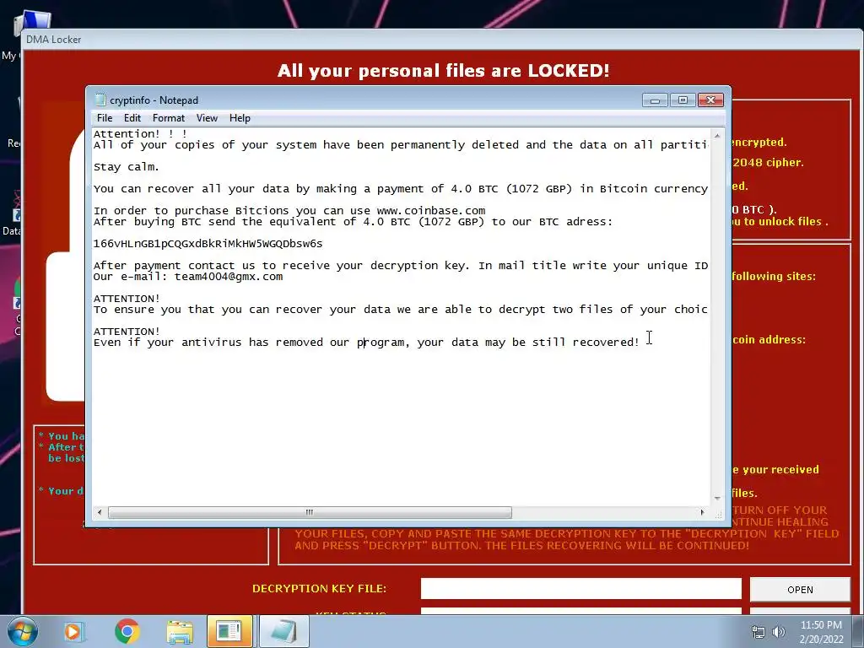This screenshot has height=648, width=864.
Task: Open the Notepad File menu
Action: click(104, 118)
